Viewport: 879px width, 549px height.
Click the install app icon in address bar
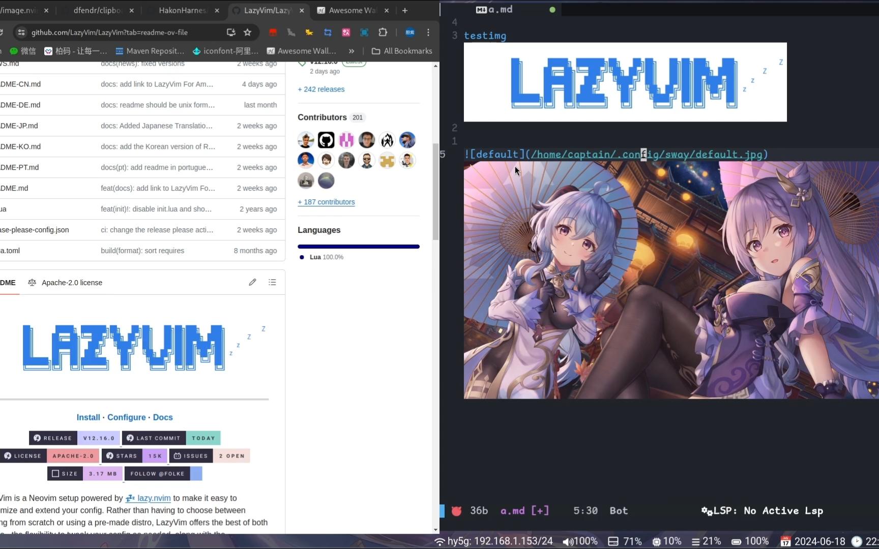231,33
